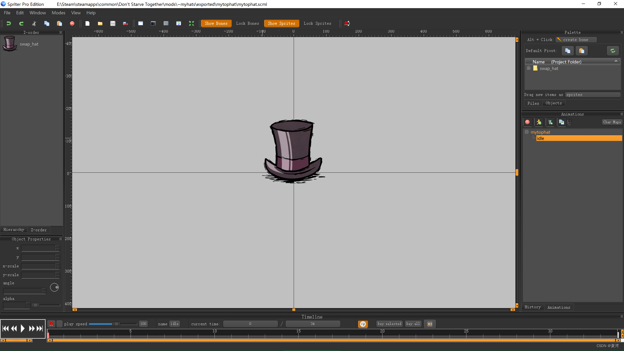Click the paste clipboard icon in the toolbar

pos(60,23)
